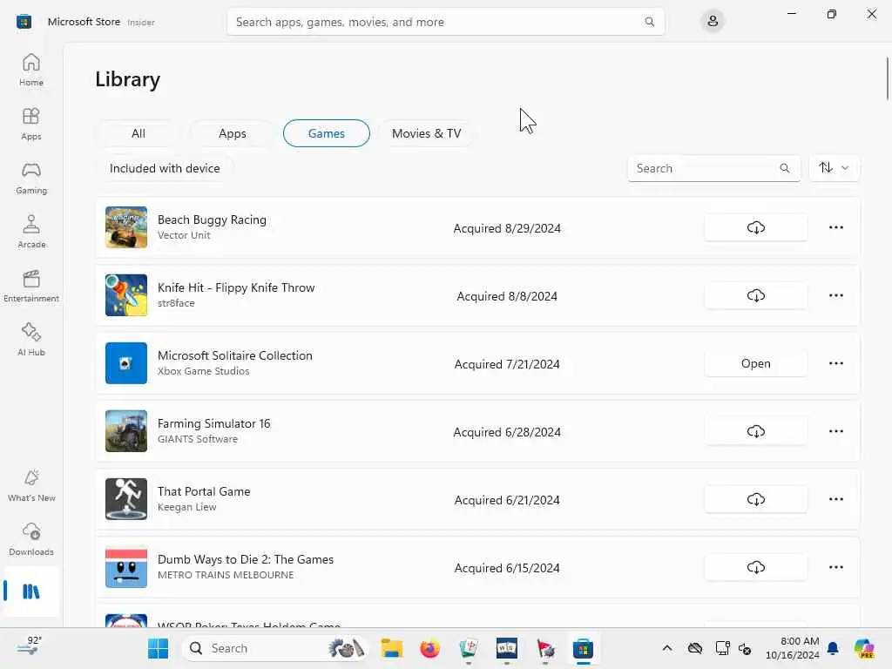The image size is (892, 669).
Task: Download Knife Hit via cloud icon
Action: (755, 295)
